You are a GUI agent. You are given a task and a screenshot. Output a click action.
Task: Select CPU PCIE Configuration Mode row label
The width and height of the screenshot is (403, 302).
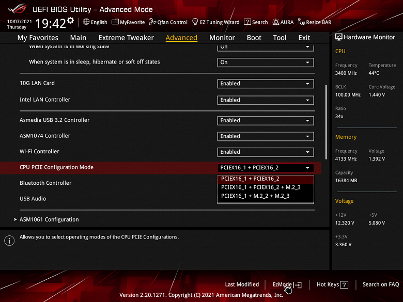(56, 167)
